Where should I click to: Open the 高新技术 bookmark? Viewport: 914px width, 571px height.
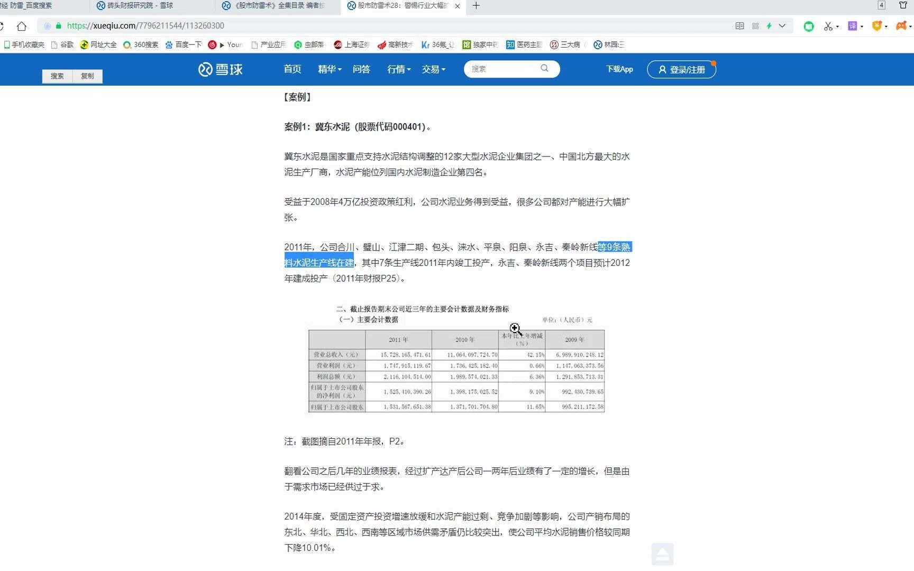pos(396,45)
